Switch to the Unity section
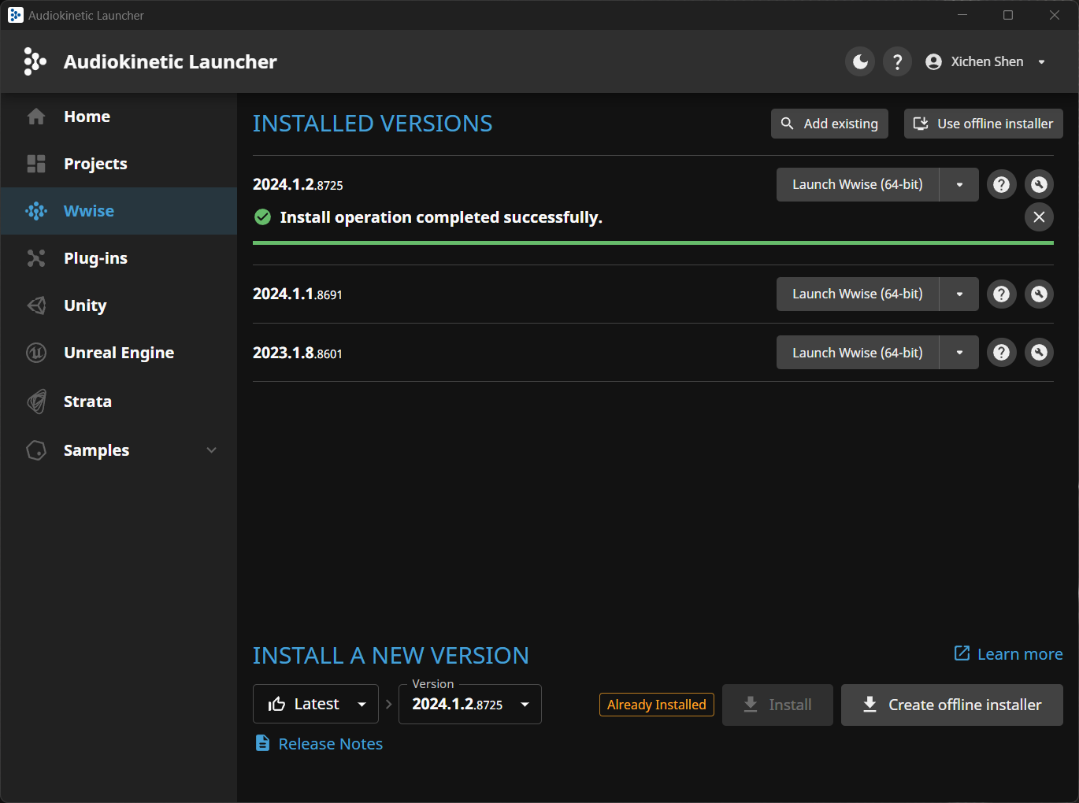The width and height of the screenshot is (1079, 803). pyautogui.click(x=118, y=305)
